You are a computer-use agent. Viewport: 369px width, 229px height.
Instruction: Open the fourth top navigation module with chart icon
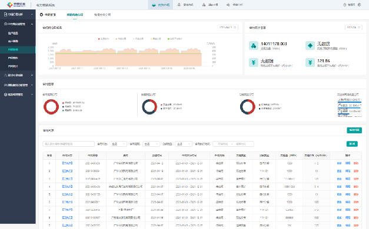click(x=235, y=5)
